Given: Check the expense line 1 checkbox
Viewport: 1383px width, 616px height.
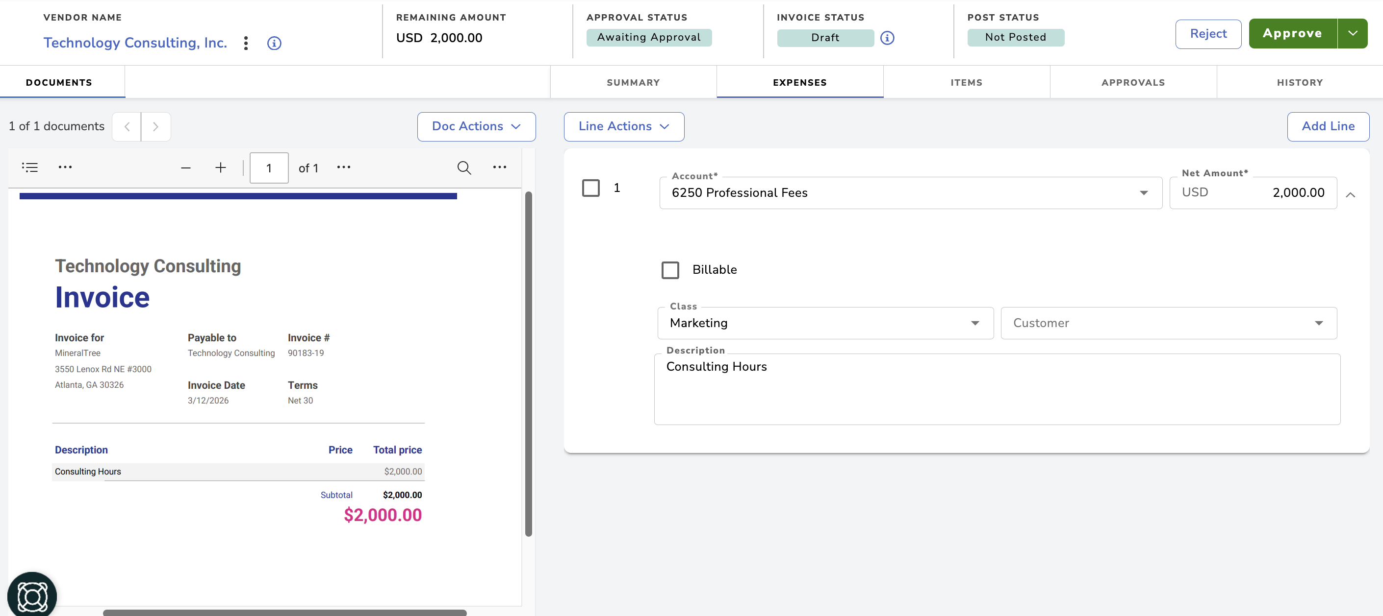Looking at the screenshot, I should tap(590, 188).
